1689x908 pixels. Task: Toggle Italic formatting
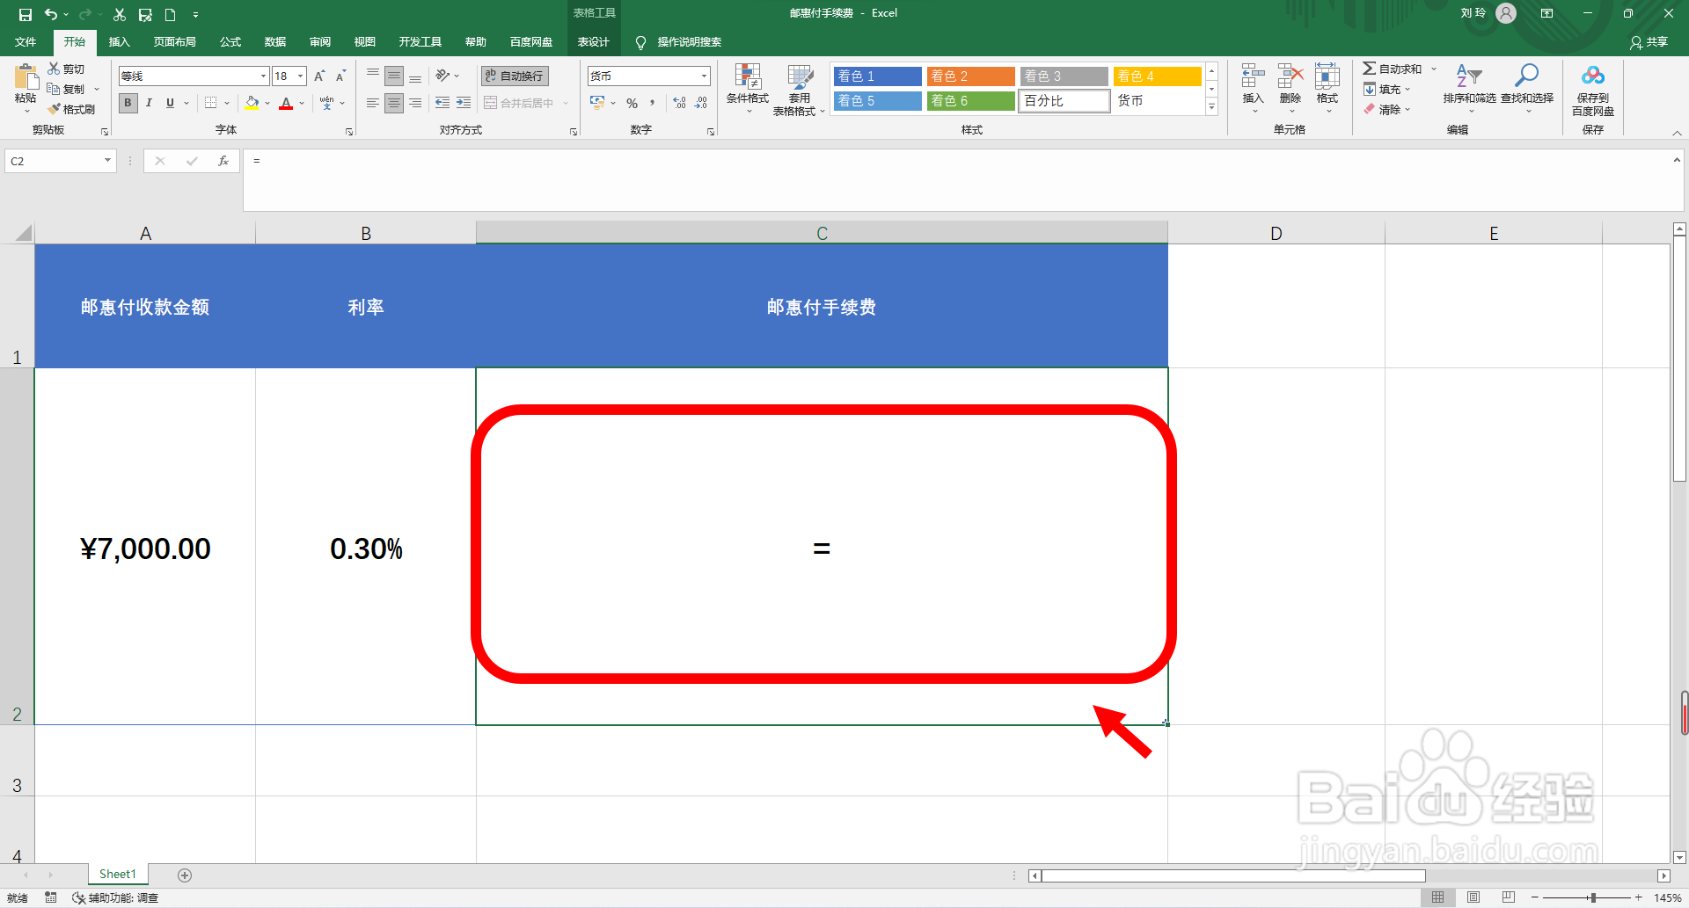(149, 103)
